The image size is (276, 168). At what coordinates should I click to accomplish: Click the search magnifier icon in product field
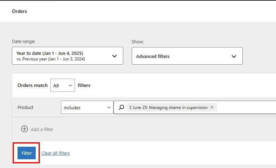tap(122, 107)
